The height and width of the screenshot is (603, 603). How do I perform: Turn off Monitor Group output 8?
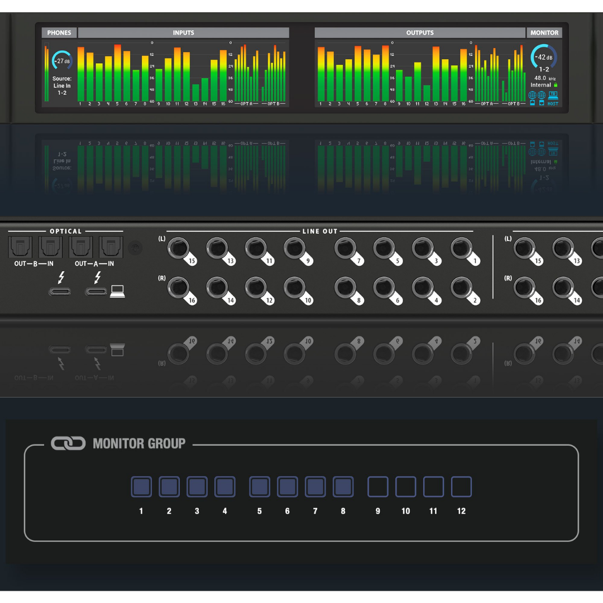coord(343,486)
